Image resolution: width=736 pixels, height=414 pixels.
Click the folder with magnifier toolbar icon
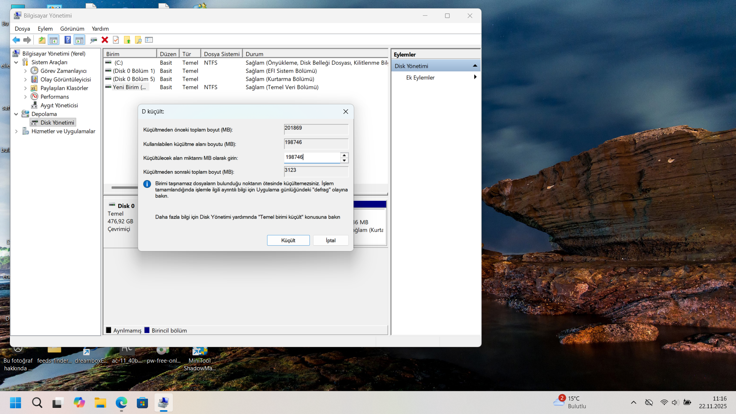click(x=138, y=40)
